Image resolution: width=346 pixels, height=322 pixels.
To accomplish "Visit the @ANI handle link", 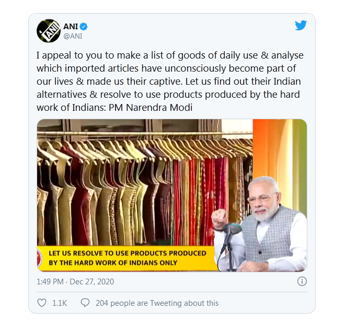I will [73, 36].
